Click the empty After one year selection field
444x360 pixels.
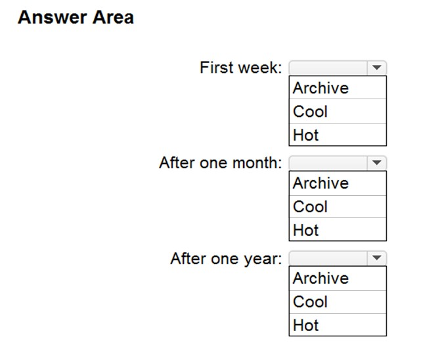point(328,258)
